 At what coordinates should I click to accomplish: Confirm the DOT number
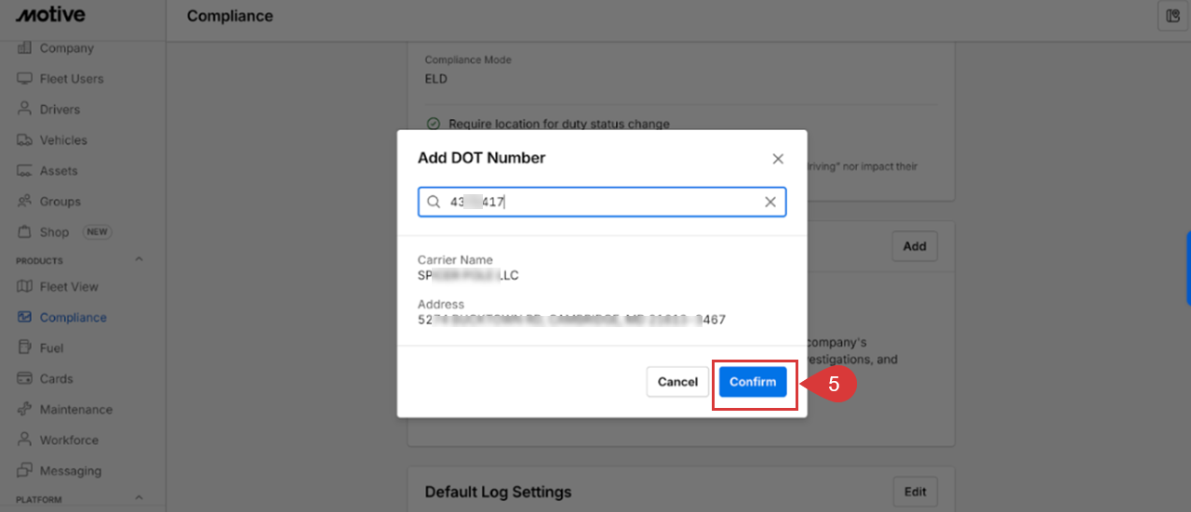pos(753,382)
